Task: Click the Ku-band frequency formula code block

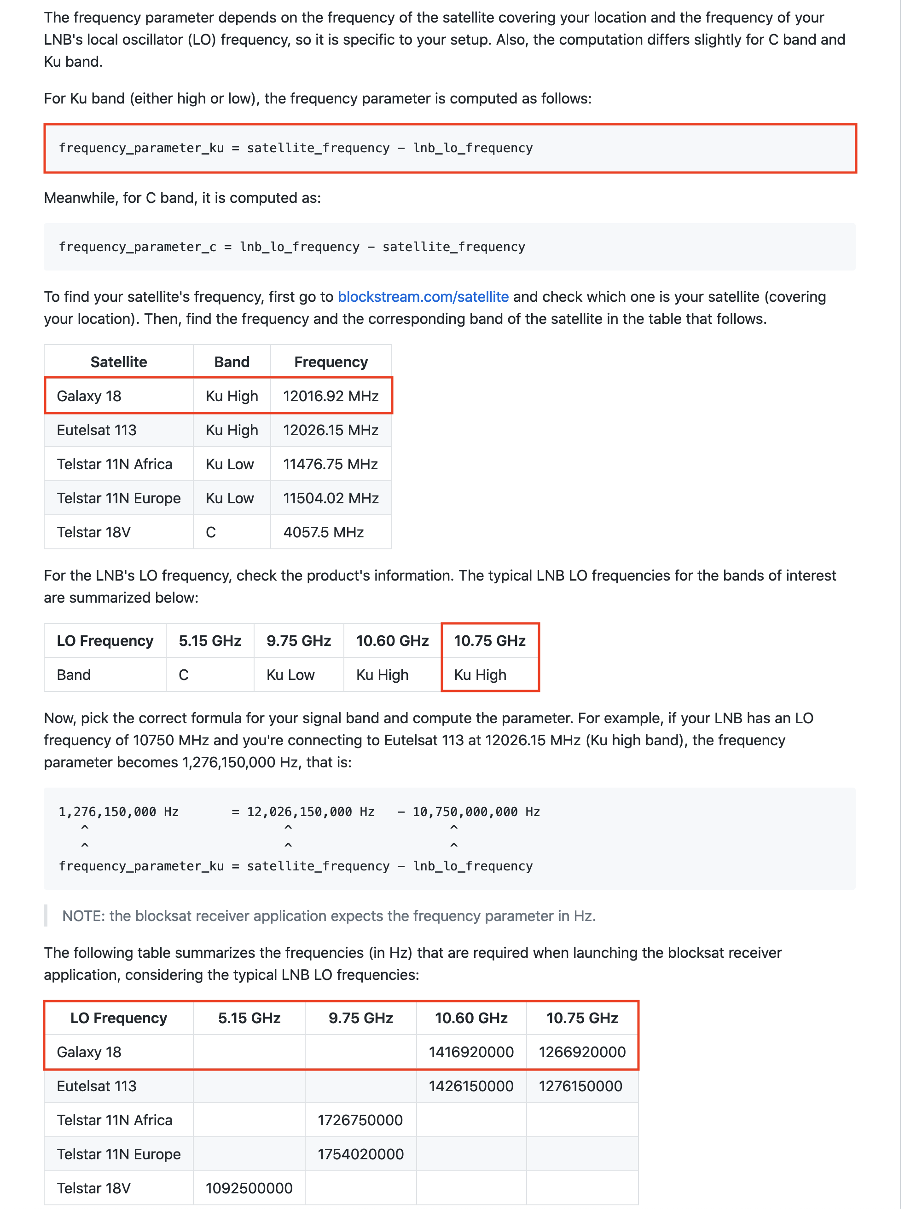Action: pos(449,148)
